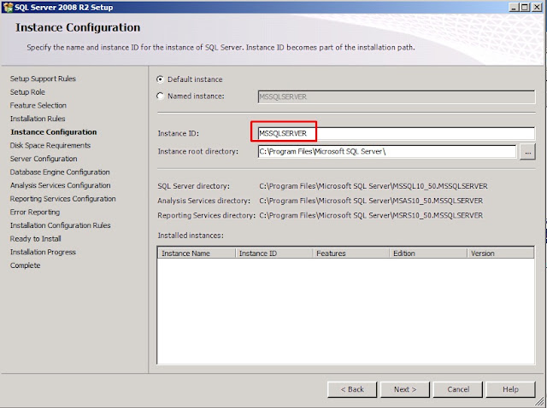Sort by Instance ID column header
The height and width of the screenshot is (408, 547).
tap(274, 254)
